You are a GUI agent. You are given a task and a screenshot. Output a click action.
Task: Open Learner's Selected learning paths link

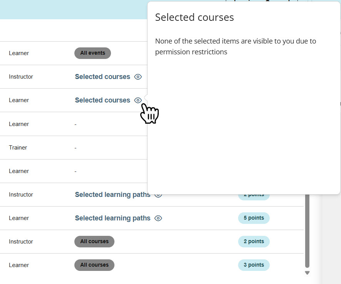[113, 218]
